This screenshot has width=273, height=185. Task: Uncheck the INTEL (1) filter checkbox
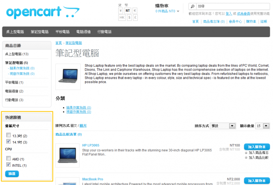pyautogui.click(x=8, y=165)
